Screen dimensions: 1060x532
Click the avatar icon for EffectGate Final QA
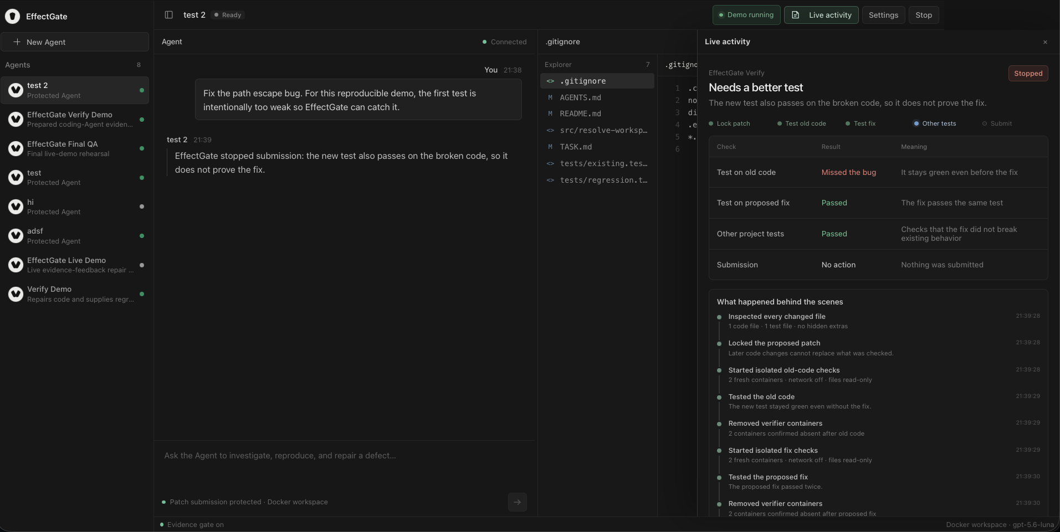pyautogui.click(x=16, y=148)
